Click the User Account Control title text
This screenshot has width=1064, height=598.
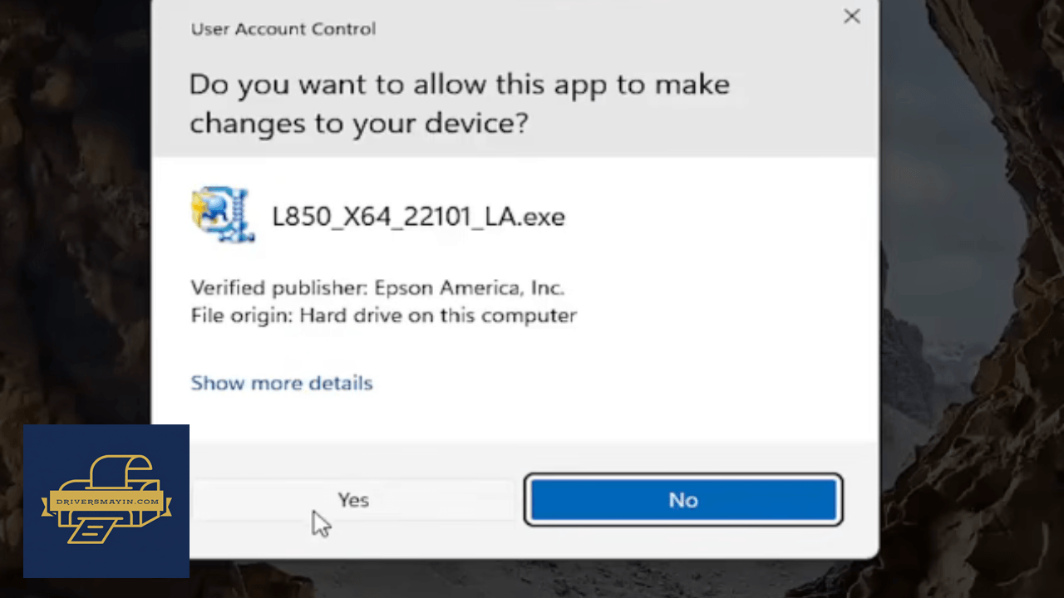point(283,29)
